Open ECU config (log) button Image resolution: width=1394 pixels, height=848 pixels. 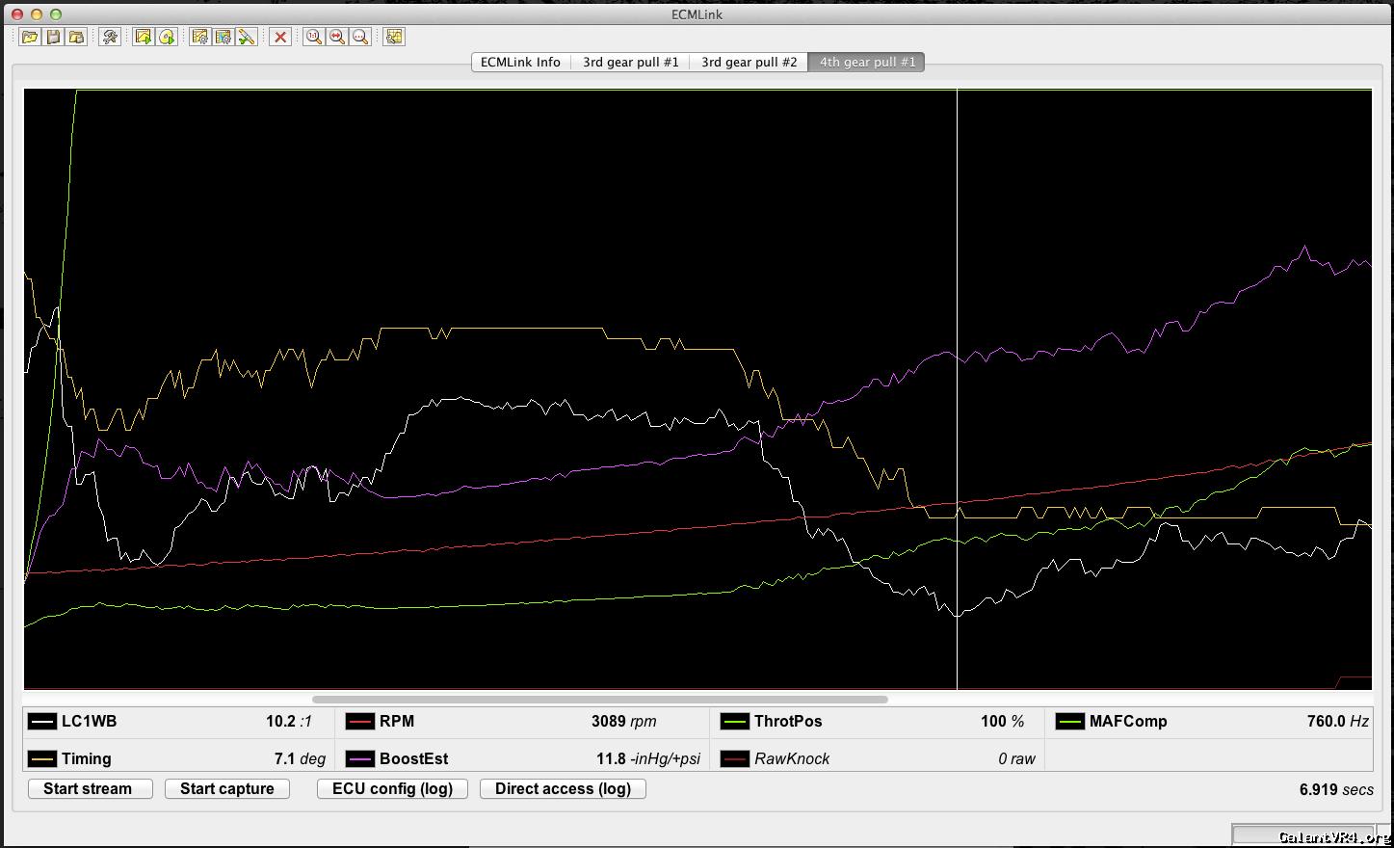pyautogui.click(x=392, y=788)
